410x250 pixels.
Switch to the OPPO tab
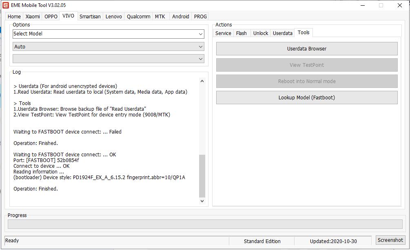(x=51, y=16)
